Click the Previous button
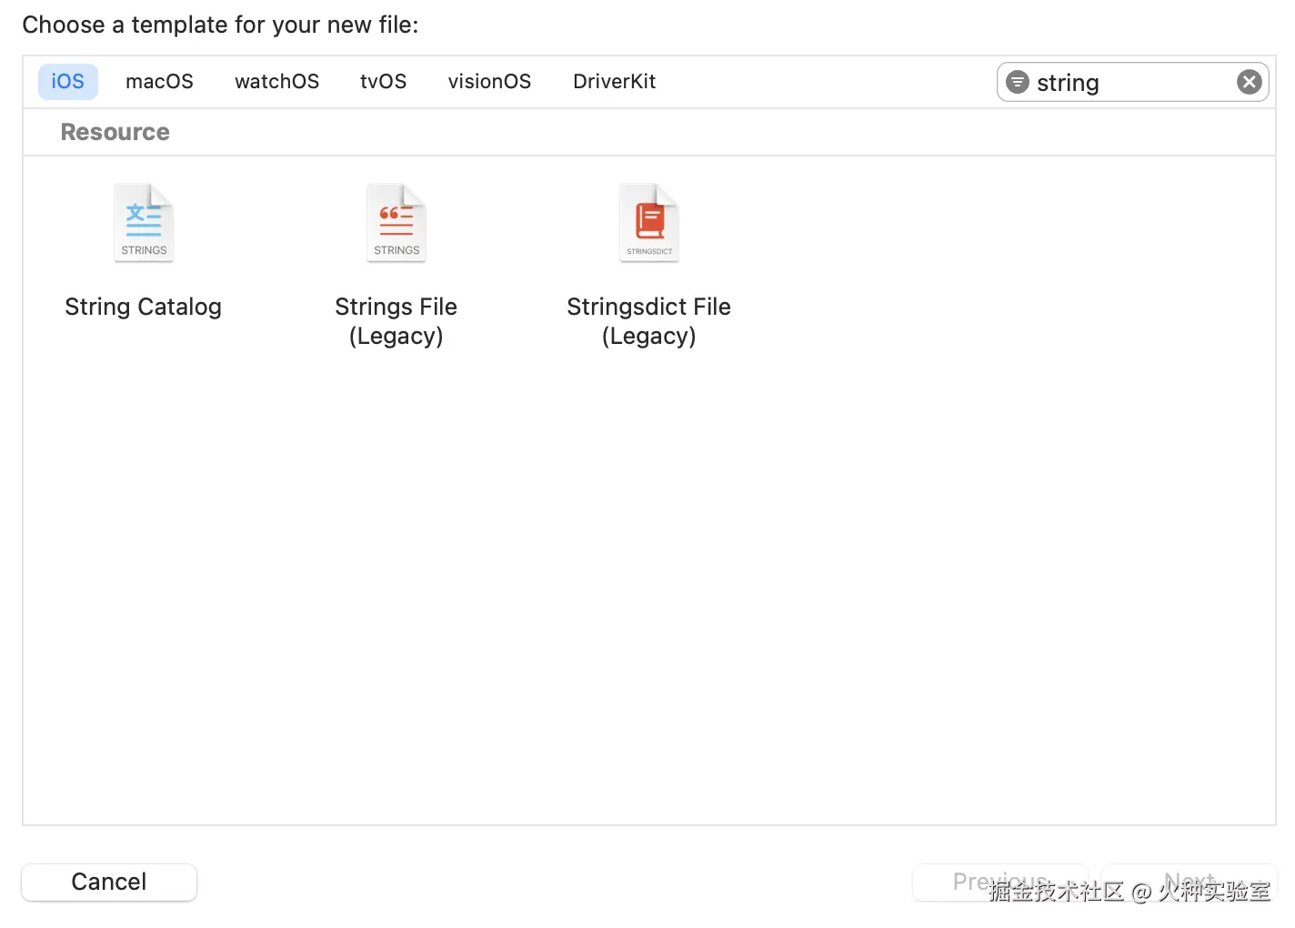 (x=999, y=882)
